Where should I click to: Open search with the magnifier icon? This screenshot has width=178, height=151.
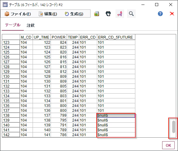131,14
